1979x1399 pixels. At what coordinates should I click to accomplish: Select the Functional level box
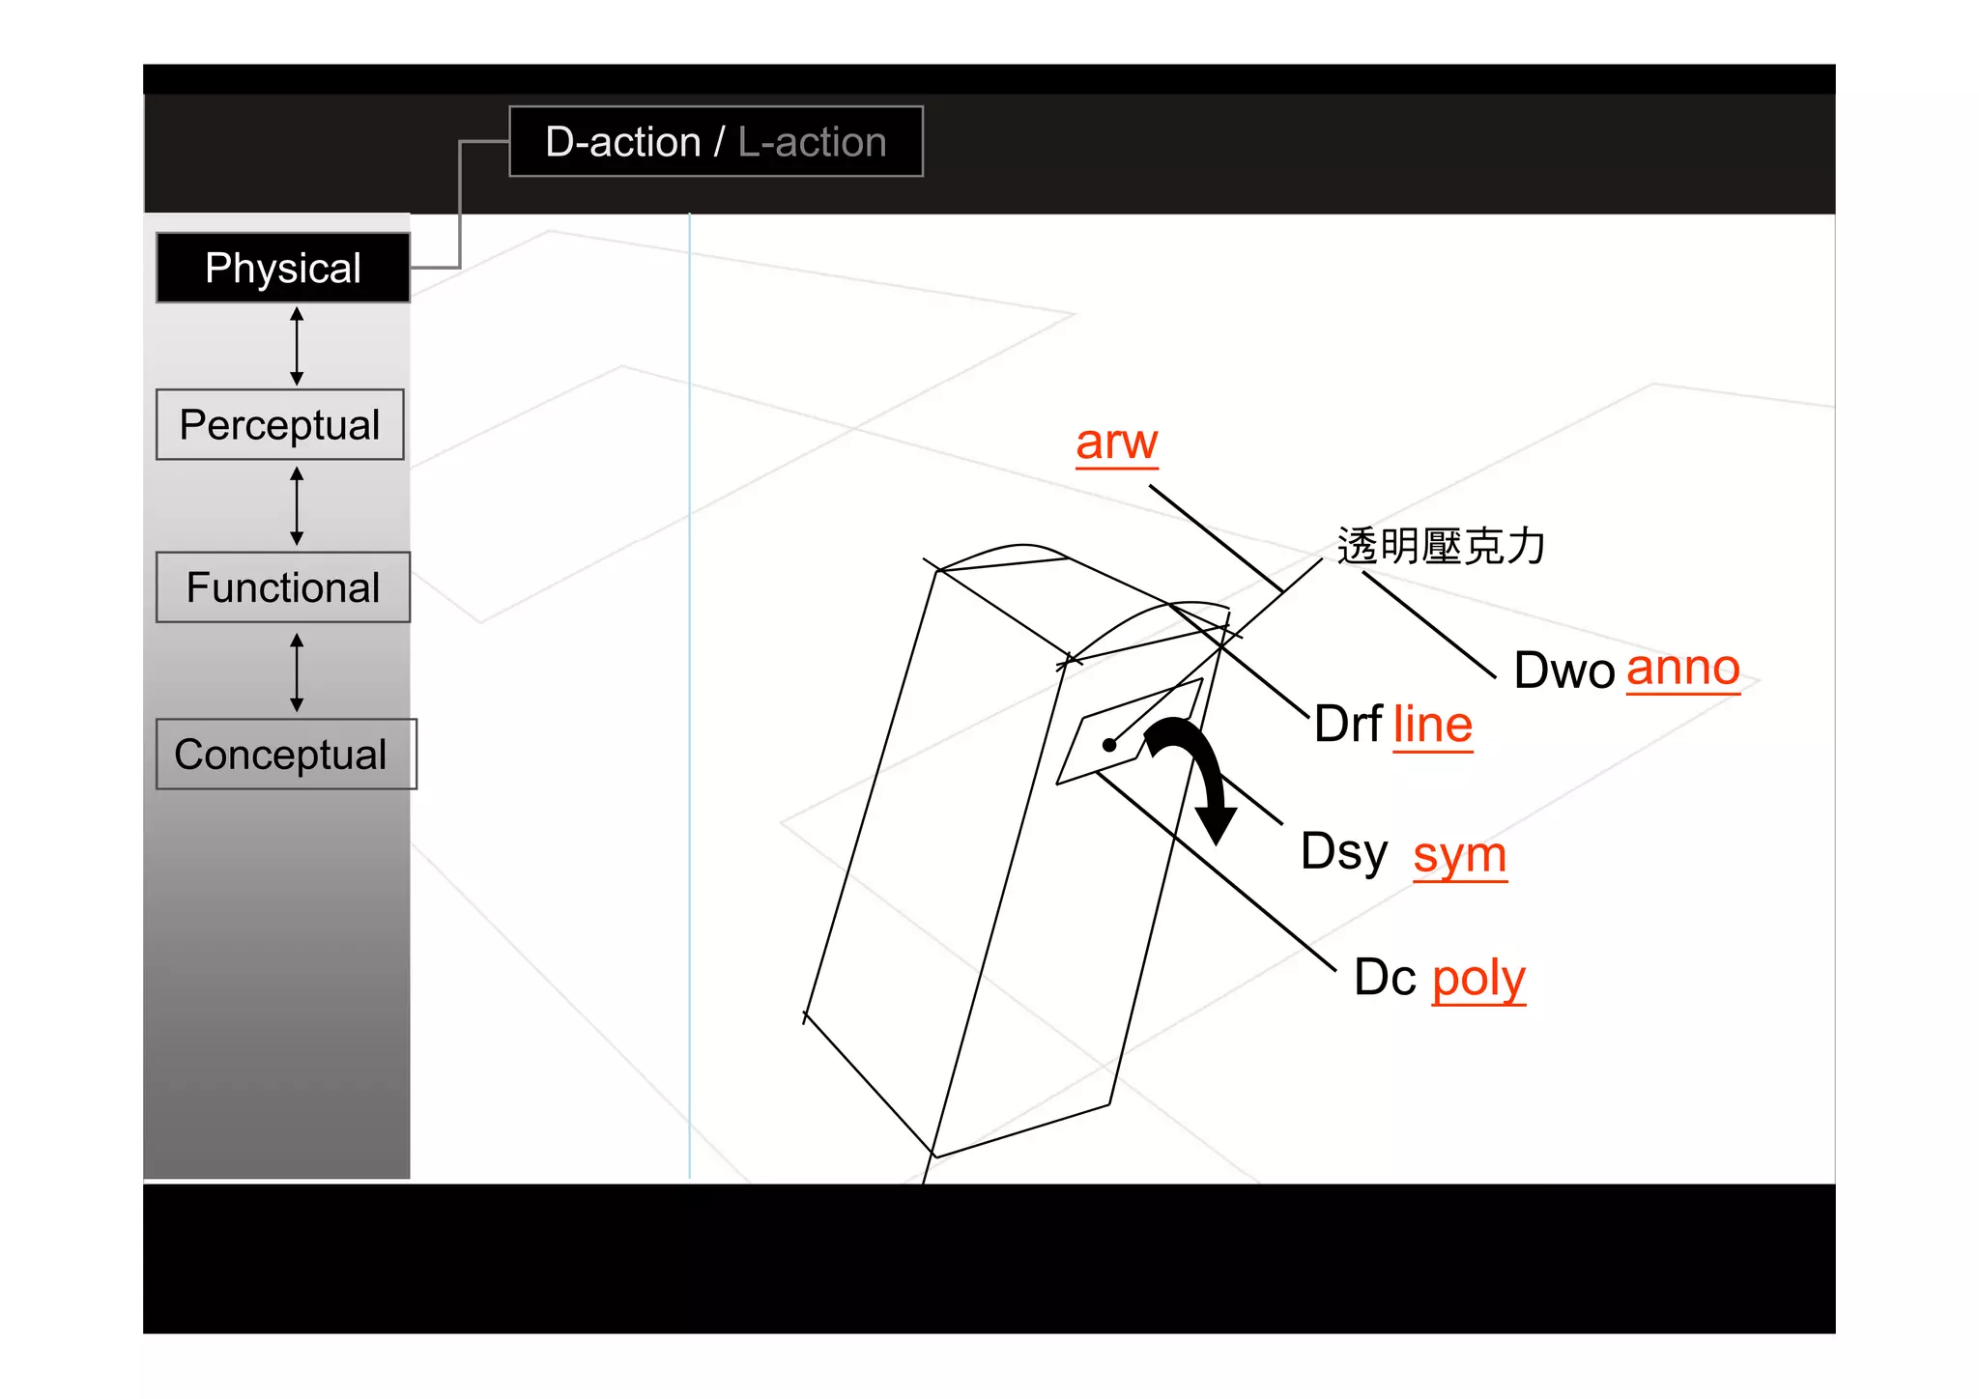[283, 587]
